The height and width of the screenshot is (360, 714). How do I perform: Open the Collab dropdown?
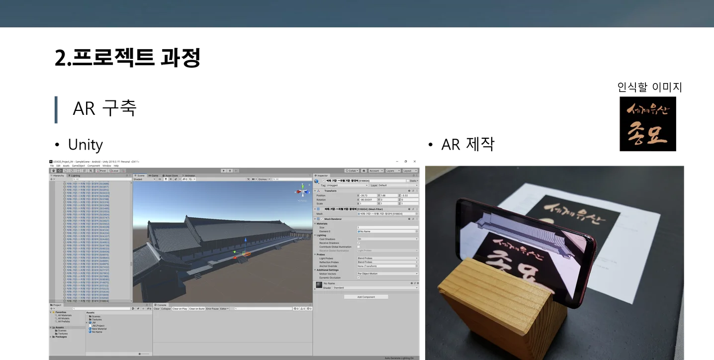(352, 171)
